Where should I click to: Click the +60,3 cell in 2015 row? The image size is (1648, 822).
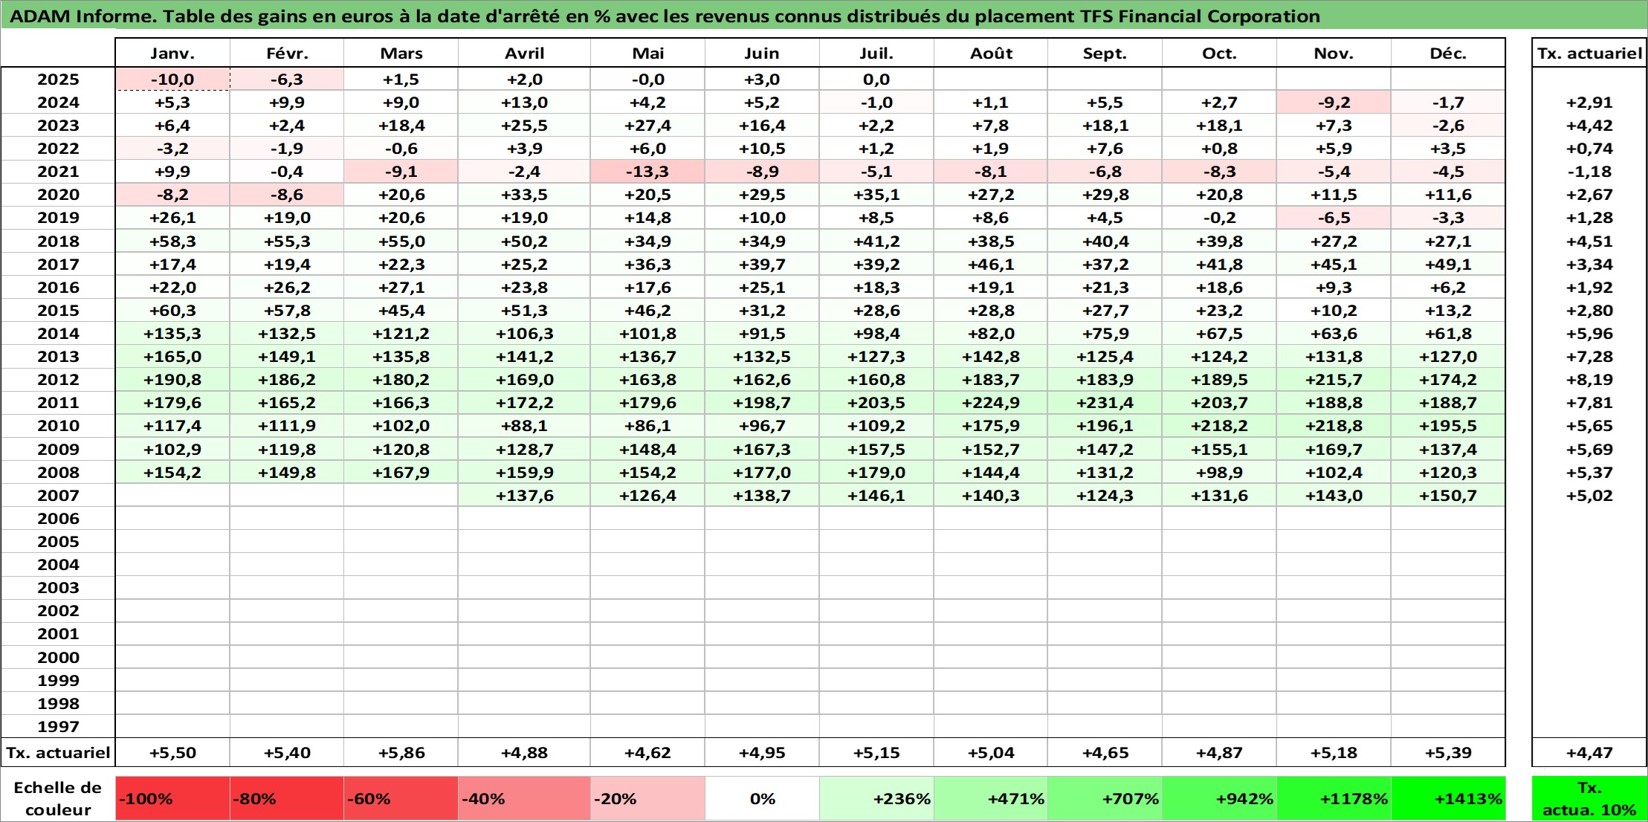click(x=172, y=311)
